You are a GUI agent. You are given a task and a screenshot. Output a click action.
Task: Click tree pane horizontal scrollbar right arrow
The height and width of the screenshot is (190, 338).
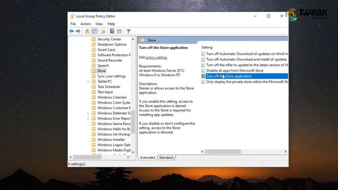pyautogui.click(x=128, y=157)
